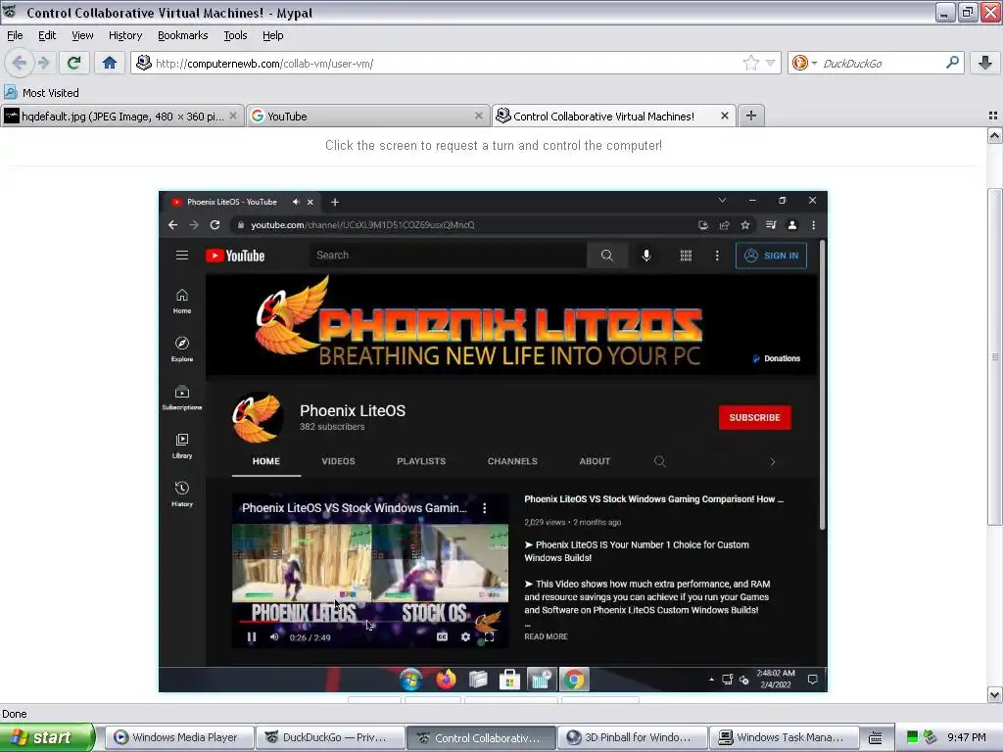Open video three-dot options menu
Viewport: 1003px width, 752px height.
click(x=484, y=508)
